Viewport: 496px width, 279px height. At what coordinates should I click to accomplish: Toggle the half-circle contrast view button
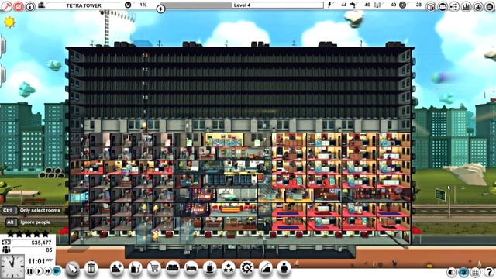[451, 272]
